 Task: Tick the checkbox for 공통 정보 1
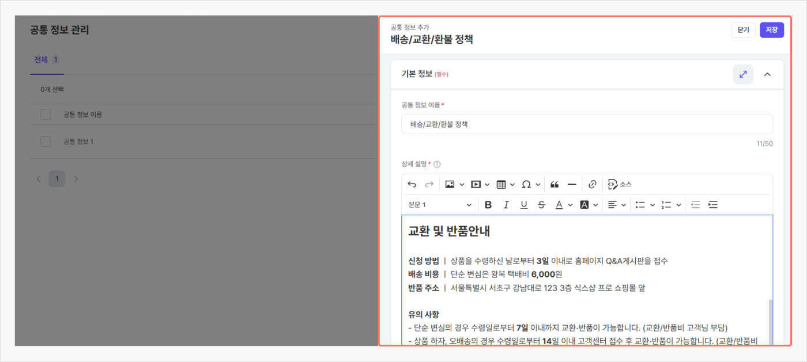click(x=46, y=142)
